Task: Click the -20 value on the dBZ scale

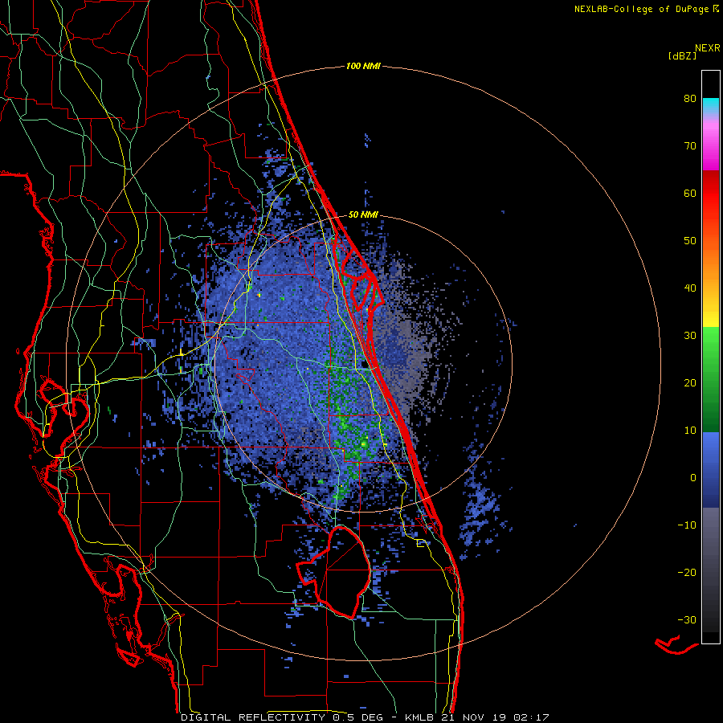Action: 687,572
